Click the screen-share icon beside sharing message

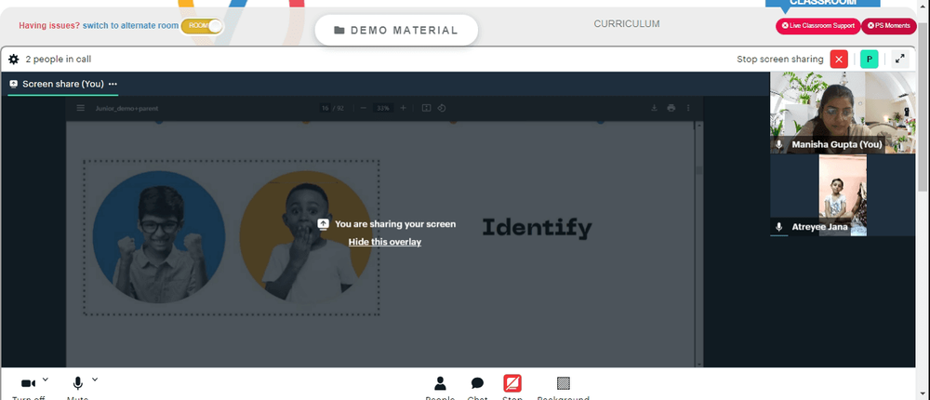[324, 224]
